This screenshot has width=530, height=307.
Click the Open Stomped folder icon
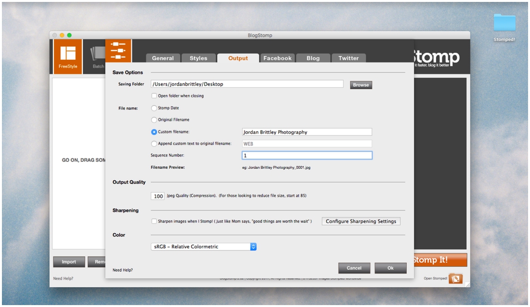point(456,279)
